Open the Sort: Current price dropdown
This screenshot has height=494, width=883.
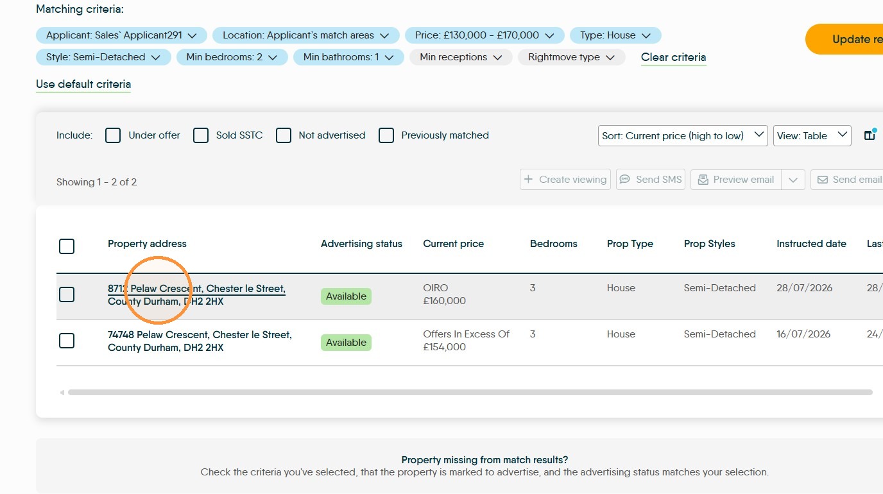(683, 135)
